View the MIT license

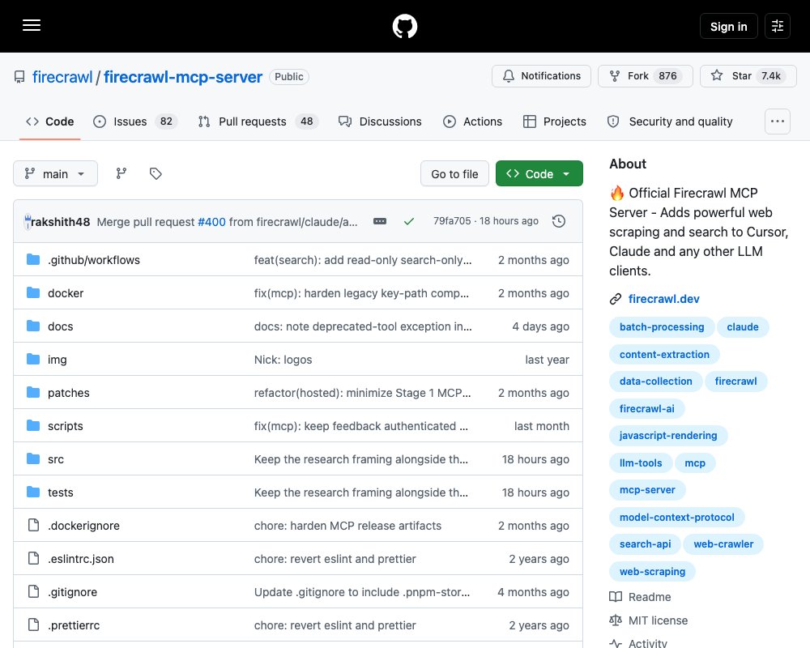[648, 620]
